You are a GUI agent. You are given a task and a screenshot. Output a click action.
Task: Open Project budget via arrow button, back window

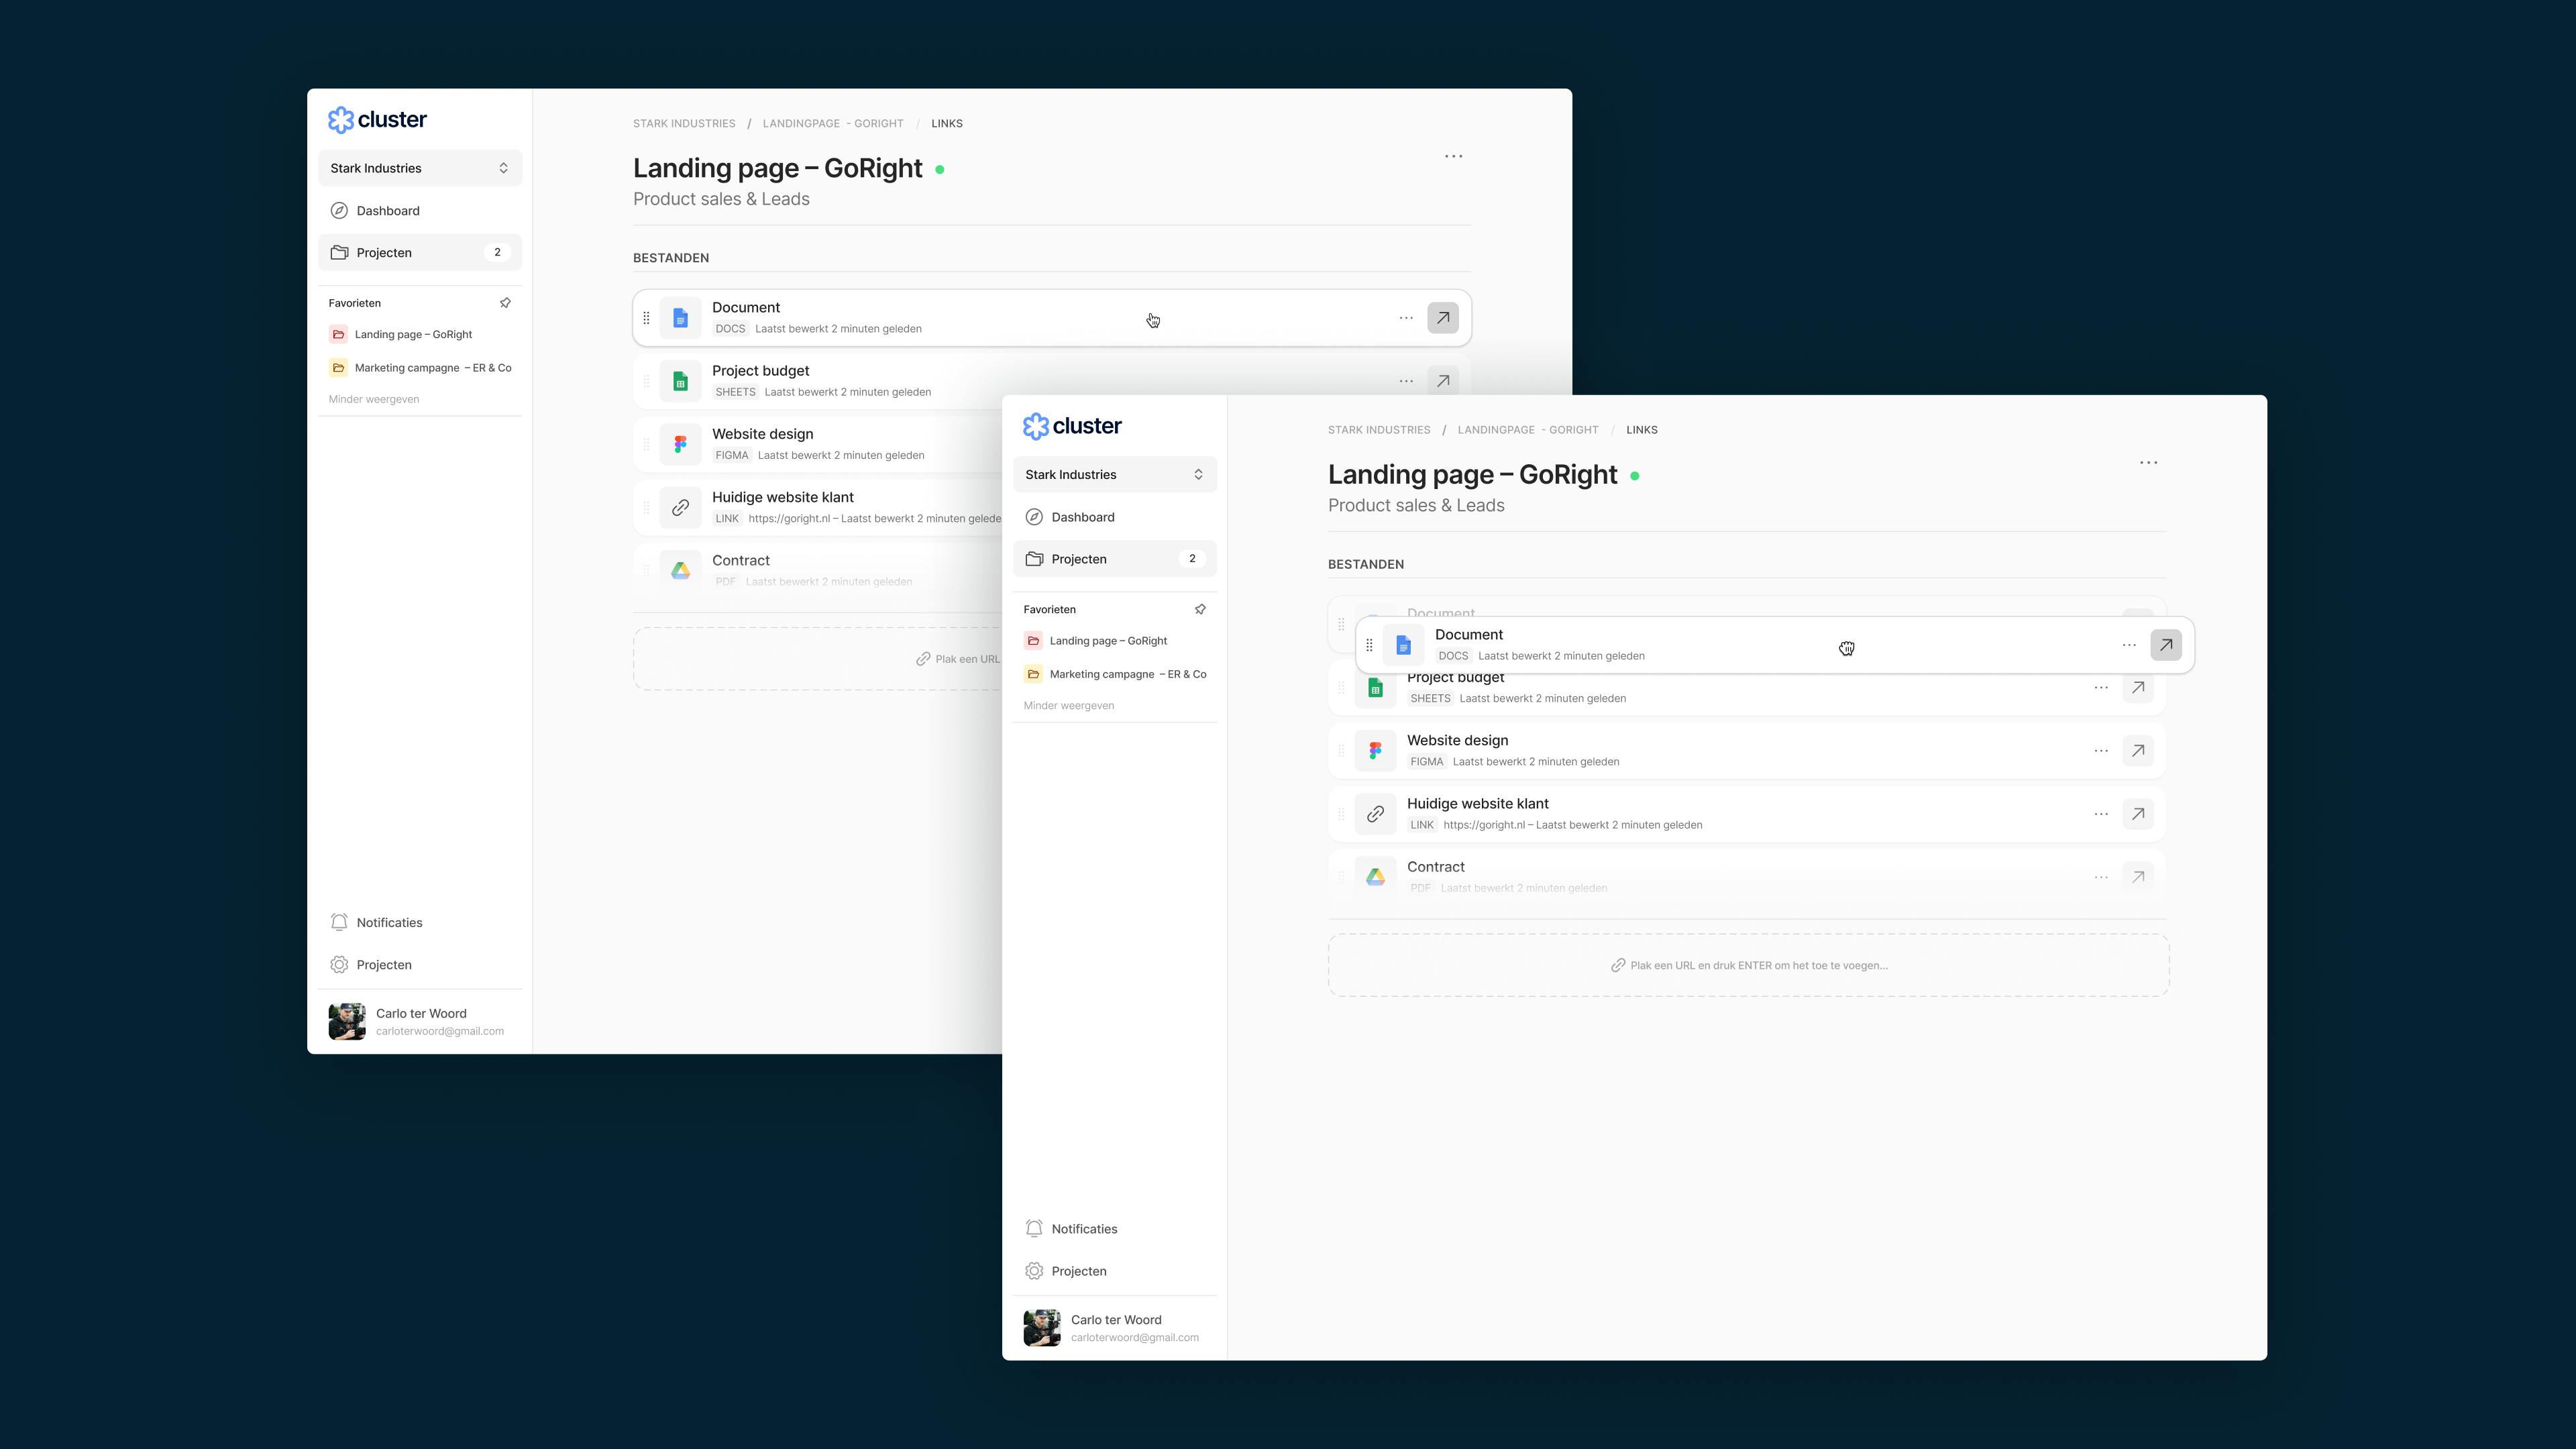[1443, 381]
